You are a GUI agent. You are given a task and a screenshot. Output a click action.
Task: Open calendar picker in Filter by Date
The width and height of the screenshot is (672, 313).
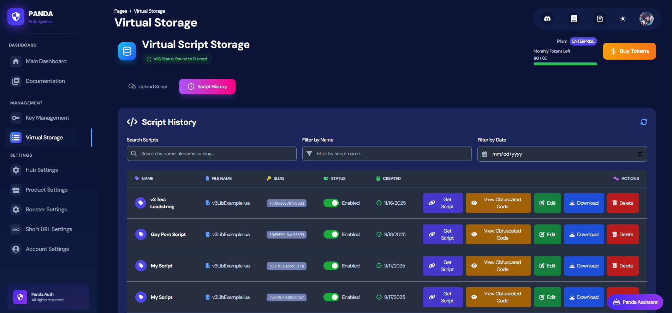640,154
